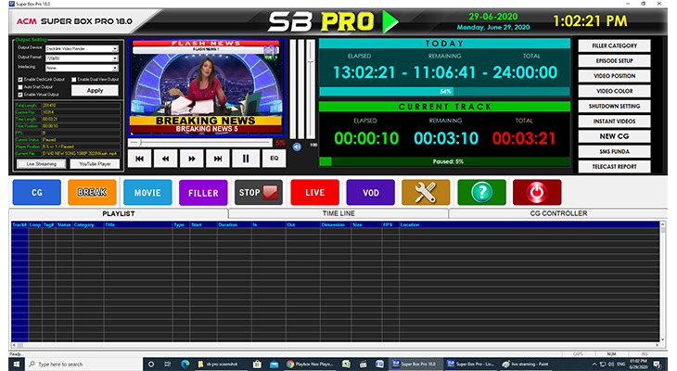The height and width of the screenshot is (371, 677).
Task: Open the EQ equalizer button
Action: click(274, 159)
